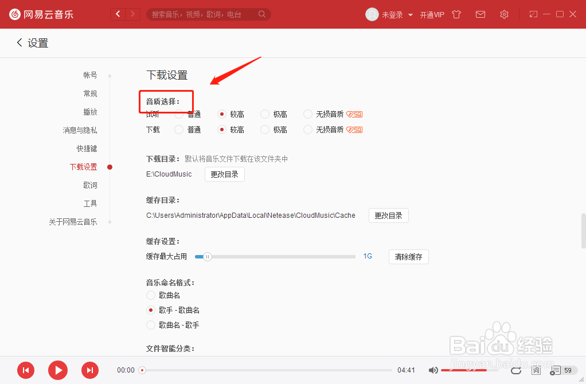Image resolution: width=586 pixels, height=384 pixels.
Task: Open the 工具 settings section
Action: pyautogui.click(x=90, y=203)
